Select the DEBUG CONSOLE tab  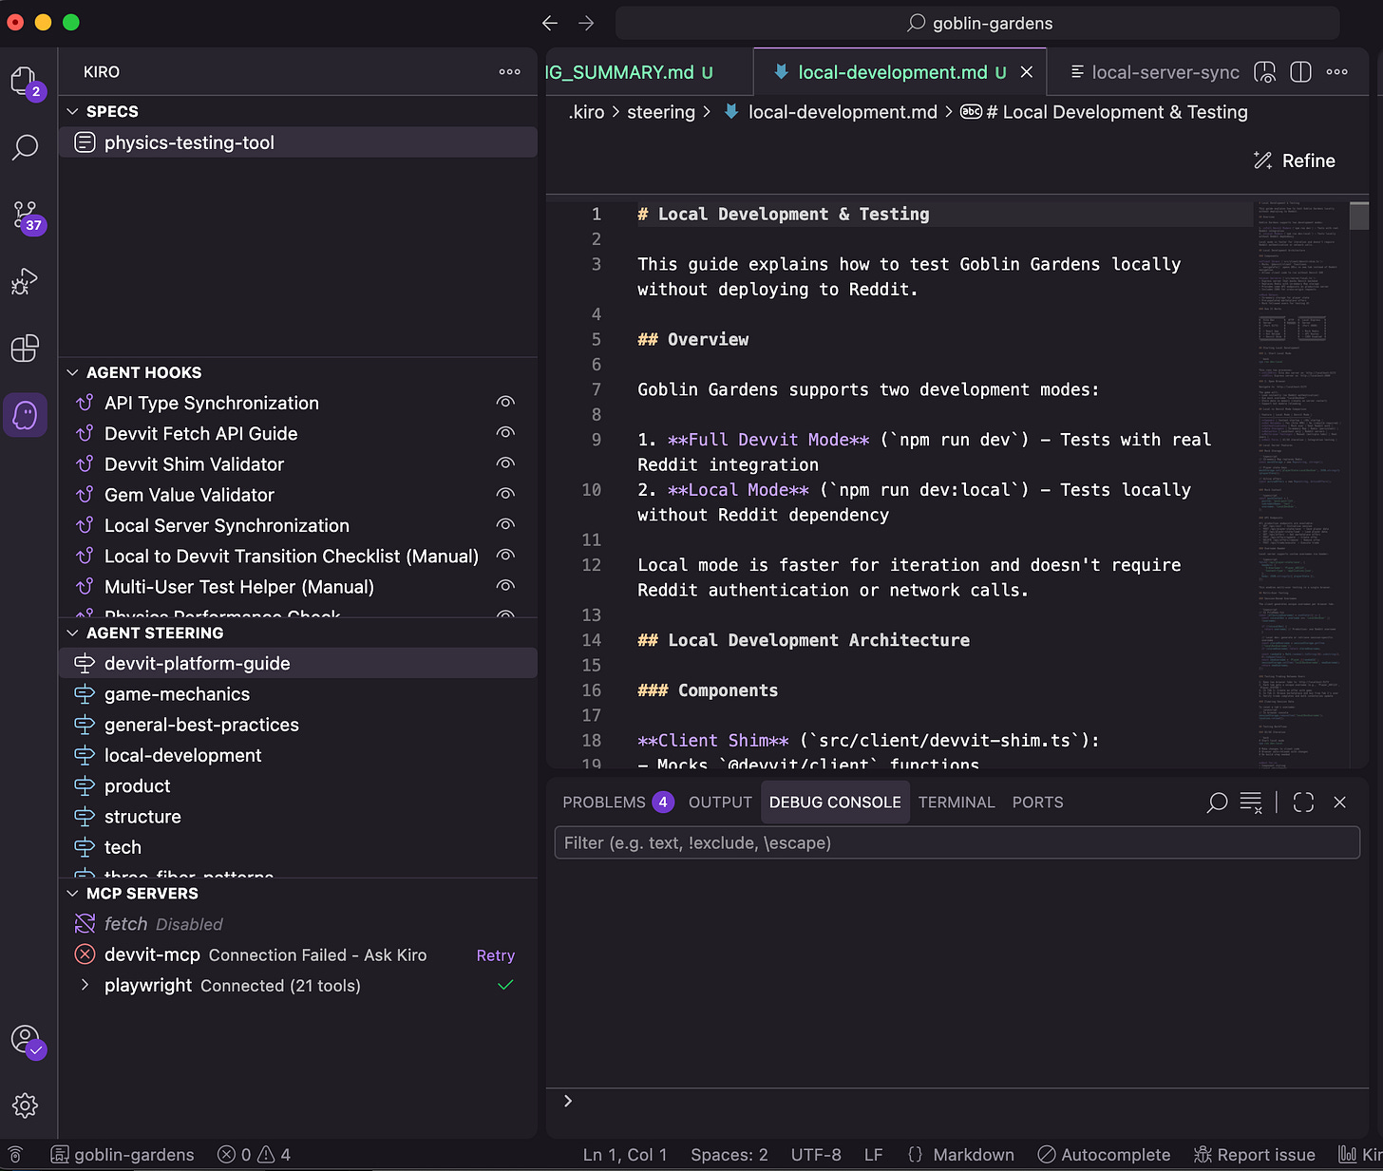(x=835, y=803)
